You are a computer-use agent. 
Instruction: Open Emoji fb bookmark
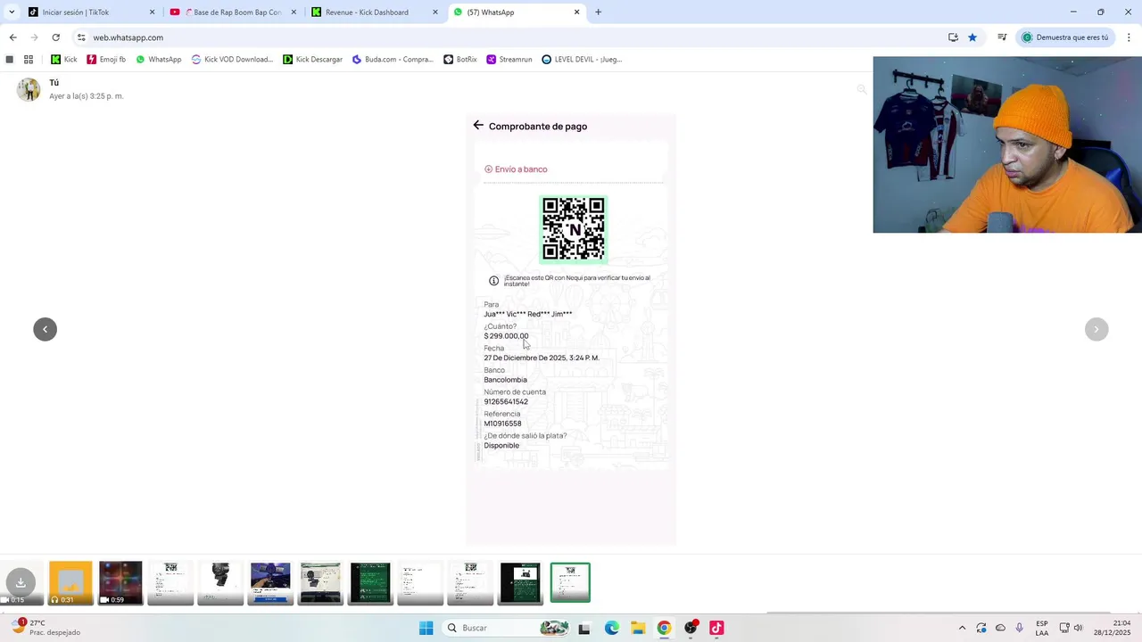tap(106, 60)
